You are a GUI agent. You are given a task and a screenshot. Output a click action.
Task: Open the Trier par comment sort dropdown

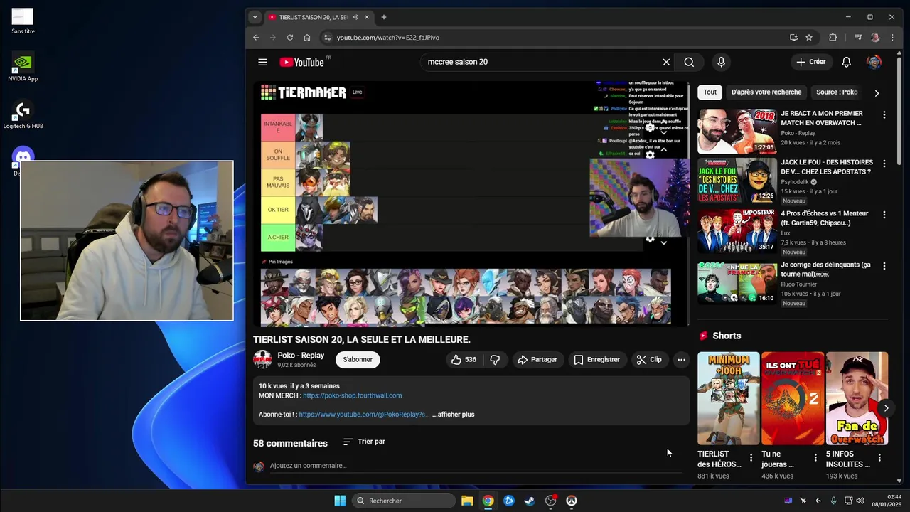[x=364, y=442]
